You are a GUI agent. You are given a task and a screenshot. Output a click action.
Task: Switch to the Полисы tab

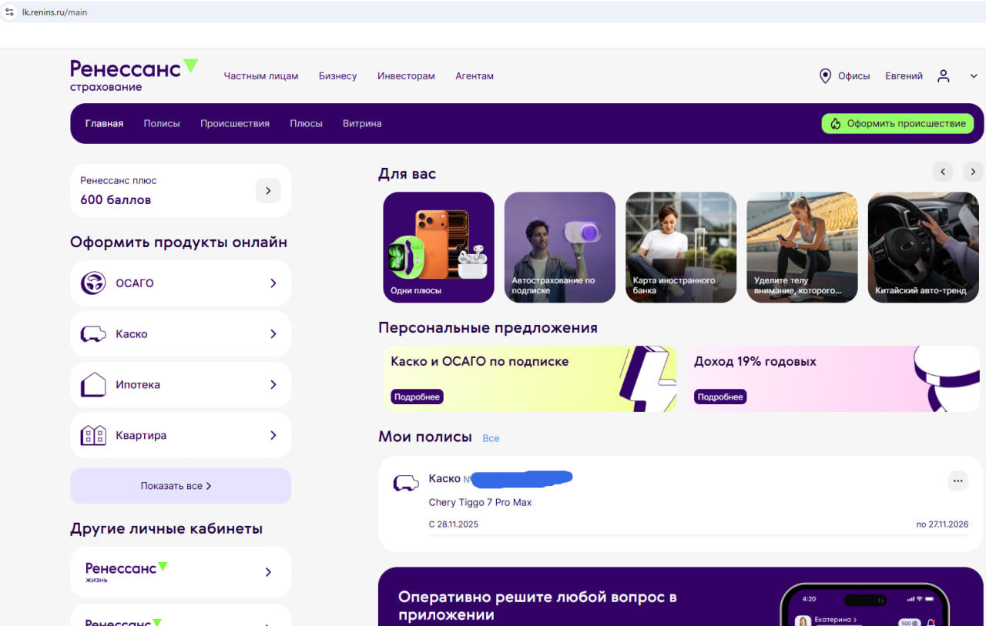(162, 123)
